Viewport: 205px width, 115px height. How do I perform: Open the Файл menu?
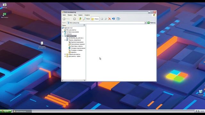click(64, 15)
